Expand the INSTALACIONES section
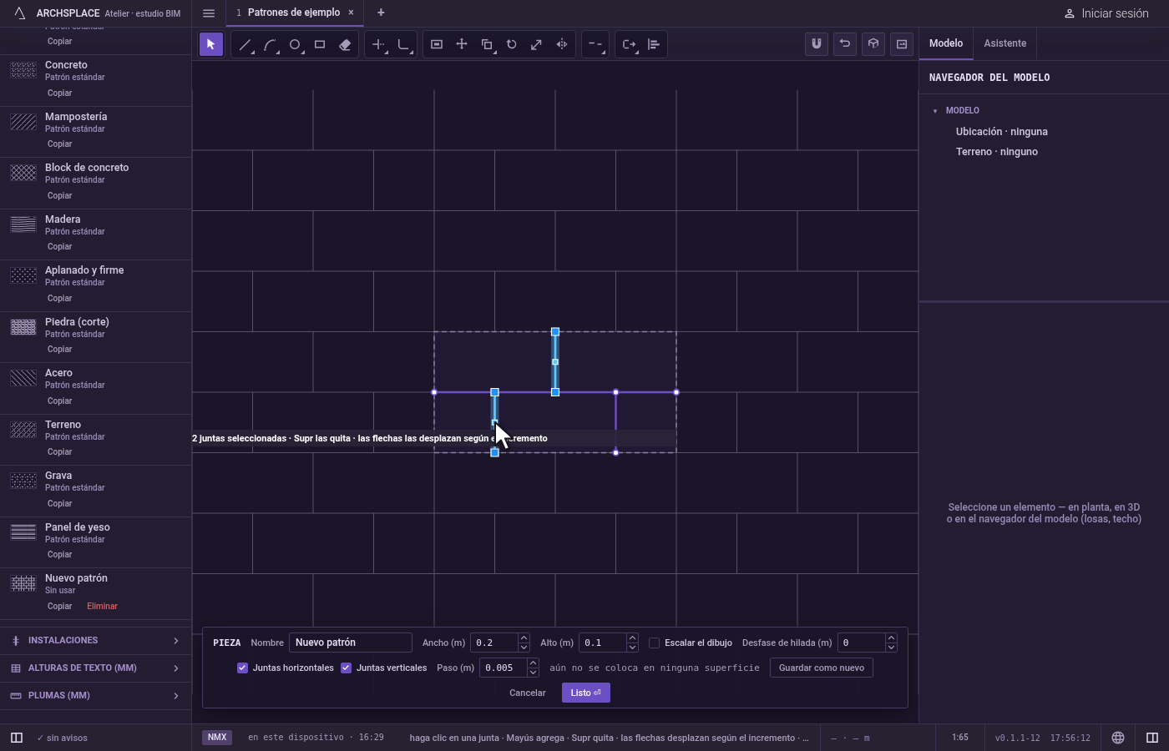The height and width of the screenshot is (751, 1169). click(95, 641)
